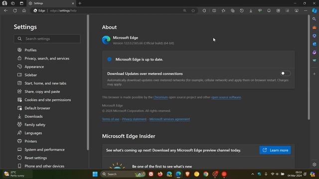Open Cookies and site permissions
The height and width of the screenshot is (179, 319).
tap(48, 100)
